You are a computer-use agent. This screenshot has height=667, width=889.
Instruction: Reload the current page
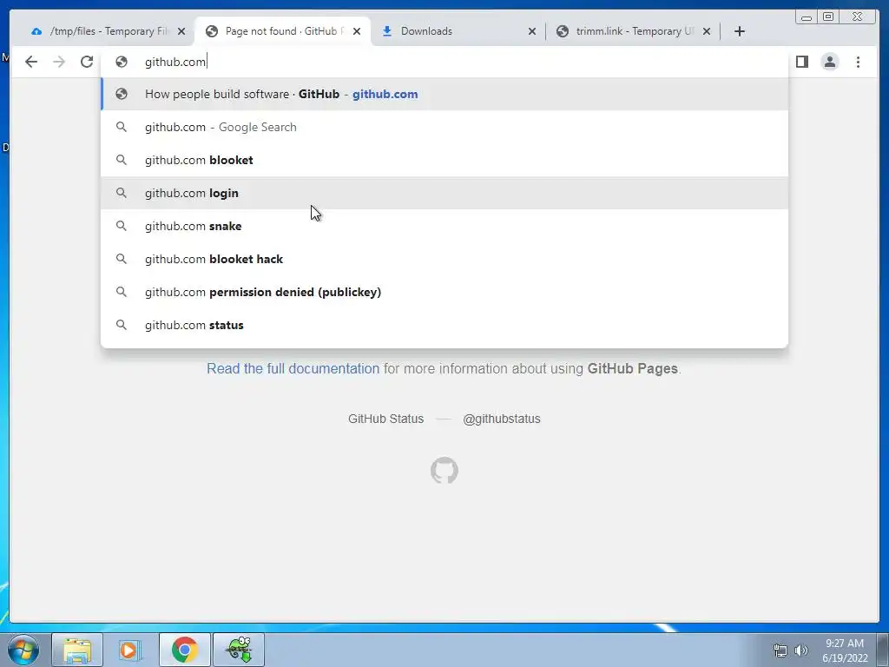tap(87, 62)
